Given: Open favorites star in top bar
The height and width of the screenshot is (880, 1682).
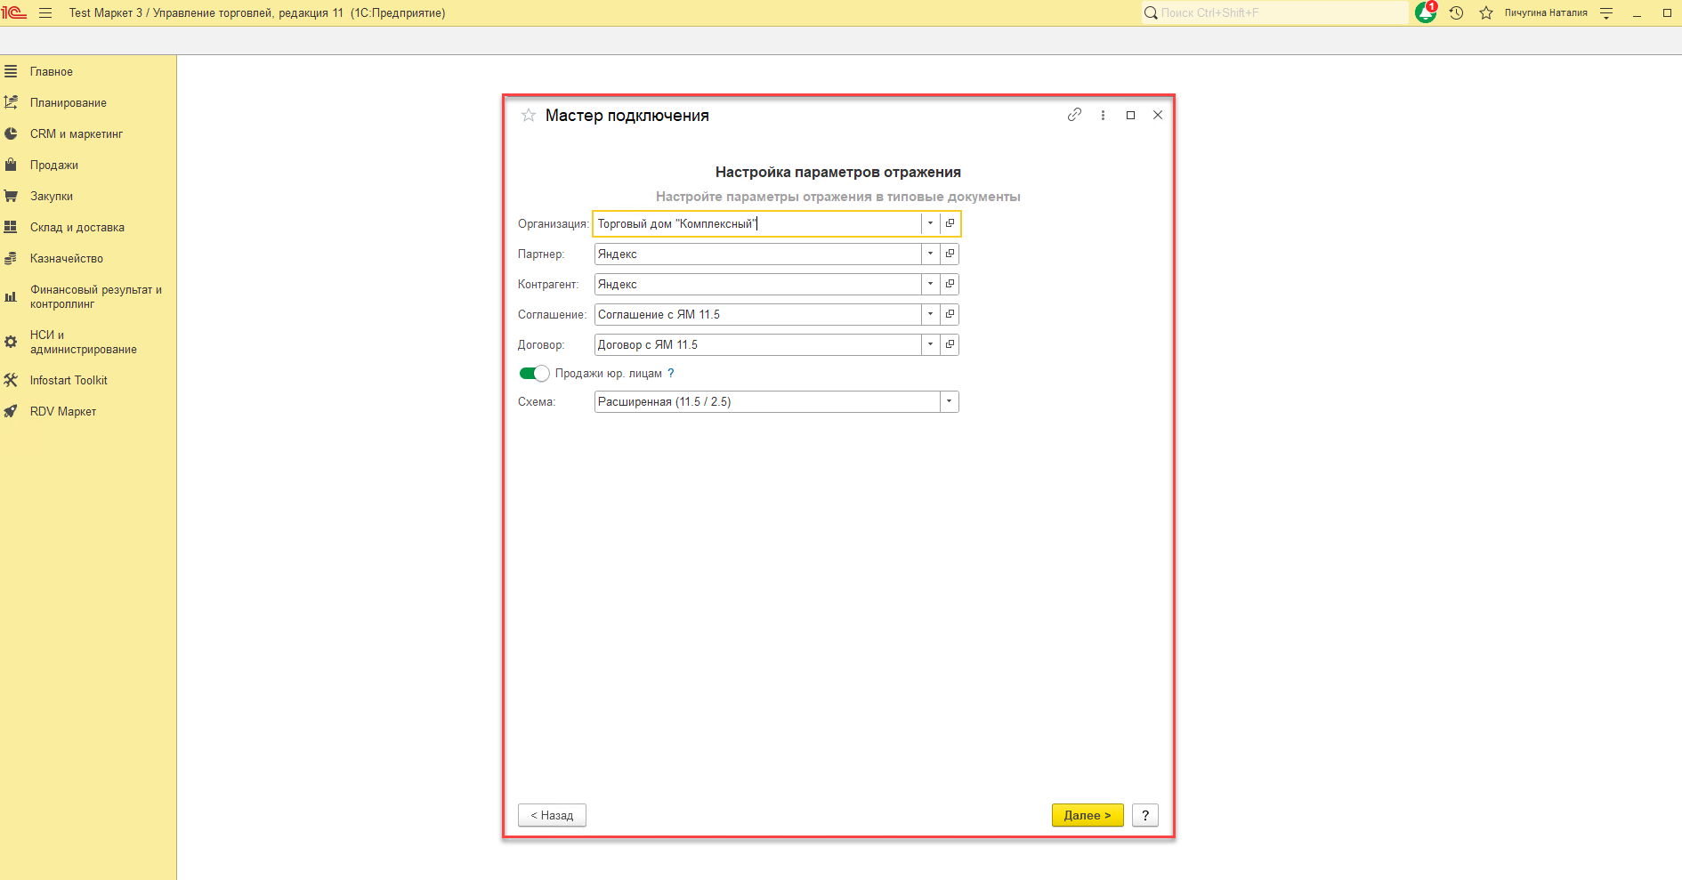Looking at the screenshot, I should 1485,13.
